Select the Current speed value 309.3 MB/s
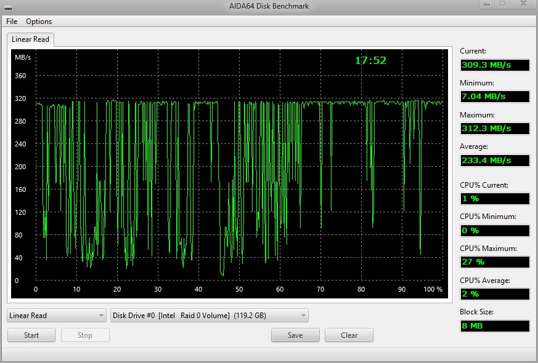The image size is (538, 363). click(494, 65)
